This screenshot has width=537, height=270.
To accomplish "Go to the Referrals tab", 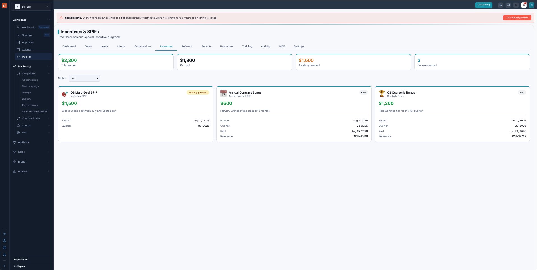I will click(187, 46).
